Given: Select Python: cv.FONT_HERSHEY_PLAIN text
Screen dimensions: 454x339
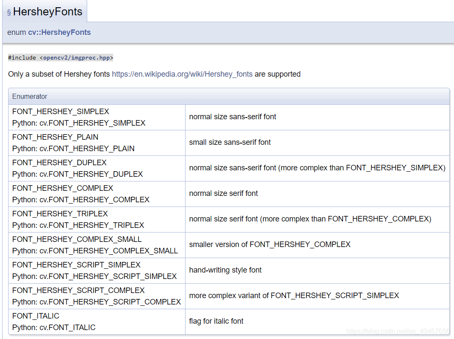Looking at the screenshot, I should tap(73, 149).
